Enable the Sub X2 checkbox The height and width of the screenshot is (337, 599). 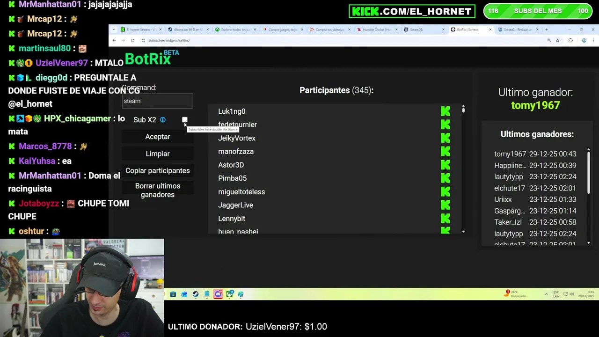point(185,120)
